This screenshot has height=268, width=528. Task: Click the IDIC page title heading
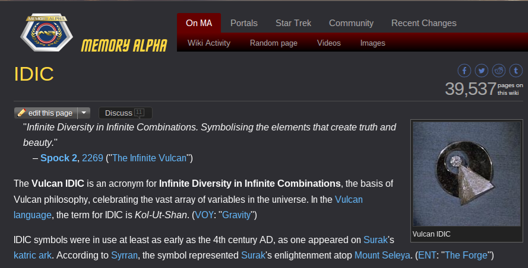[34, 74]
